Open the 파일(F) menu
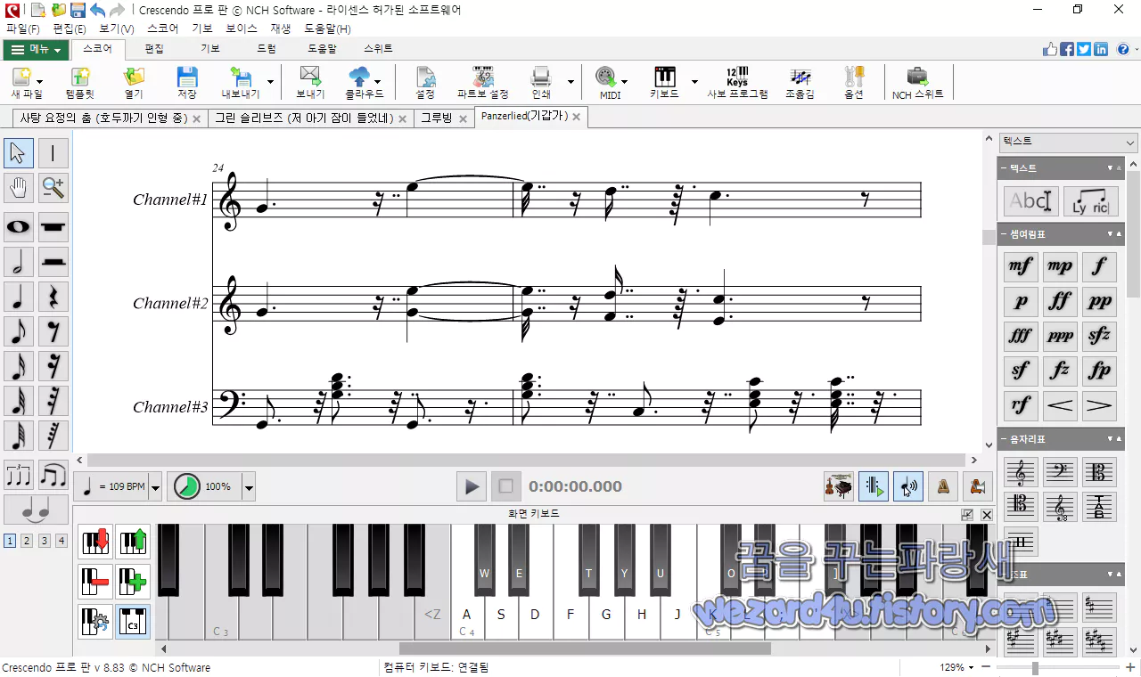The image size is (1141, 677). pyautogui.click(x=23, y=29)
